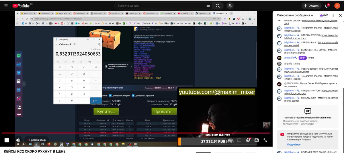Toggle Calculator keep-on-top icon
Image resolution: width=344 pixels, height=153 pixels.
click(x=74, y=45)
